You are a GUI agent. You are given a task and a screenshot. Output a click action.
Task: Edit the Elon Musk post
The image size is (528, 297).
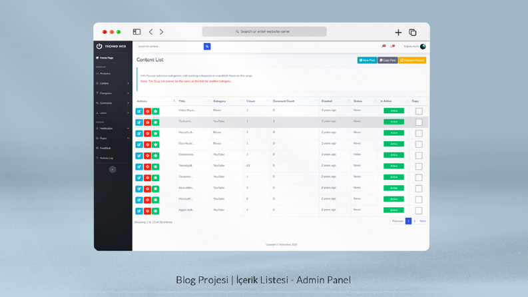[x=139, y=145]
